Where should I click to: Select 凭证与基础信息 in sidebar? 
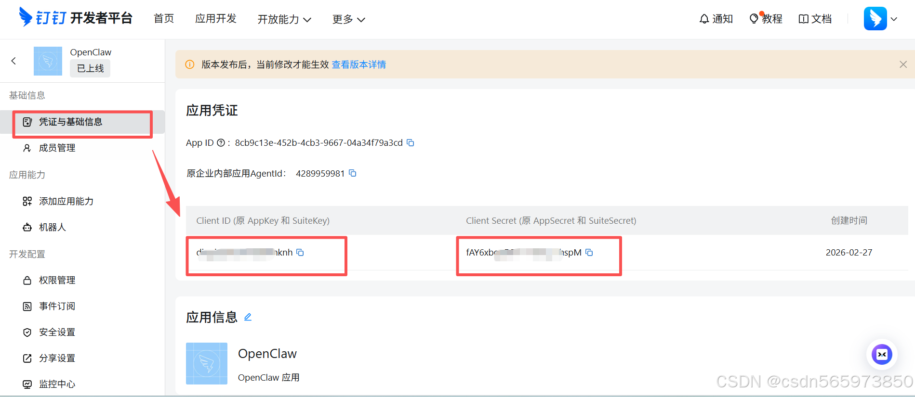point(82,122)
